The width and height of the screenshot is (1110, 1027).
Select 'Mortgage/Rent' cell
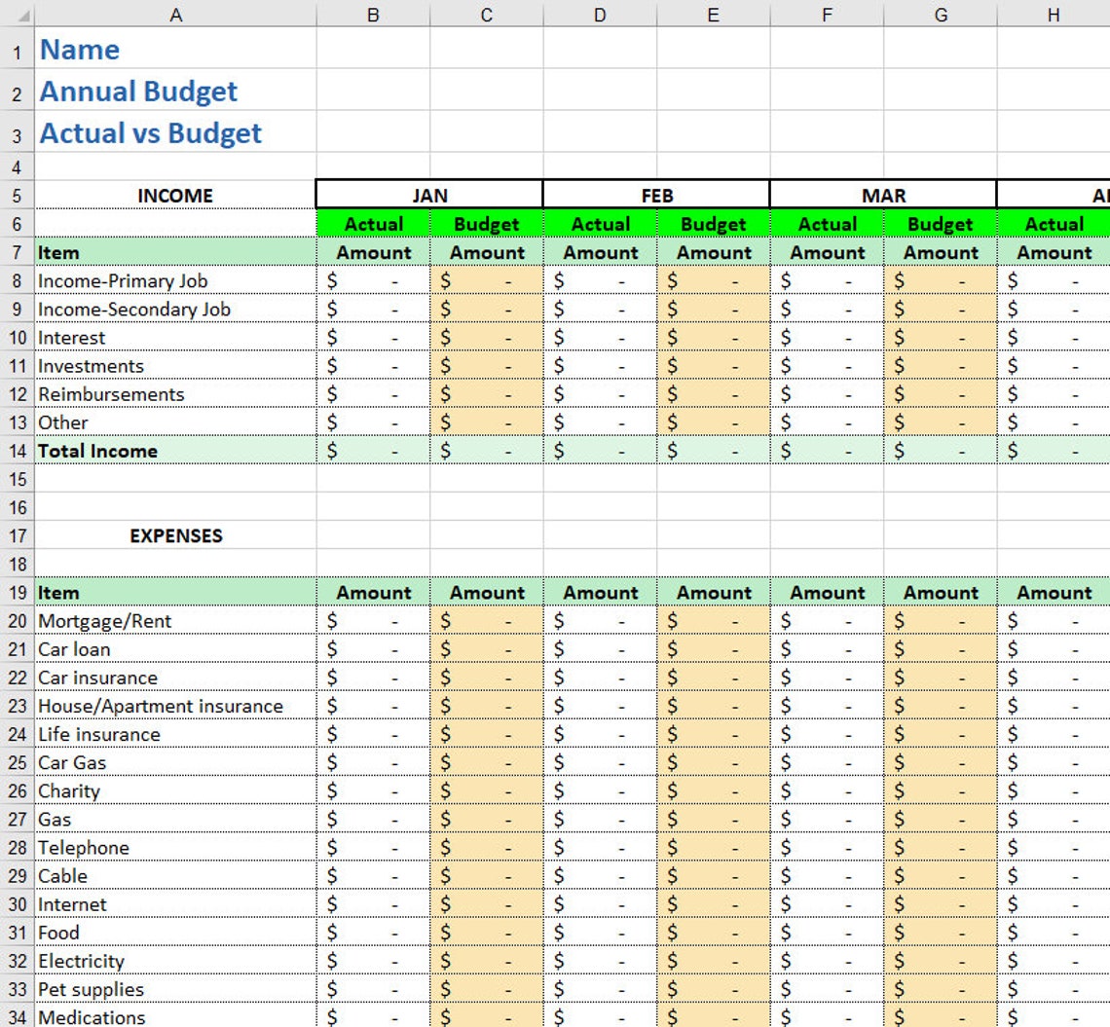(x=175, y=620)
